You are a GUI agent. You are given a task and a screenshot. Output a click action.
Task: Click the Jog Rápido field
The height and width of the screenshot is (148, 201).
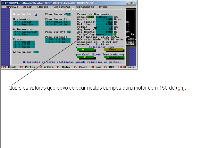(x=104, y=32)
